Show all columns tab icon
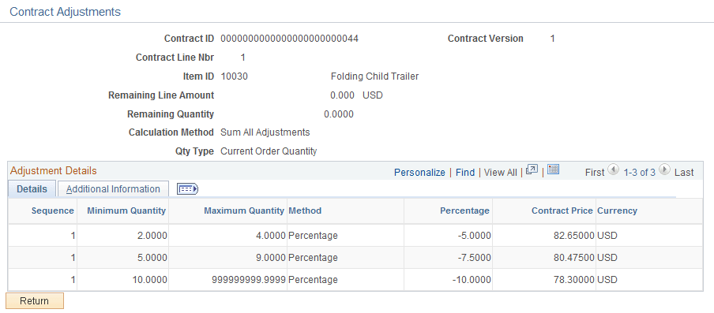This screenshot has height=313, width=714. coord(187,189)
